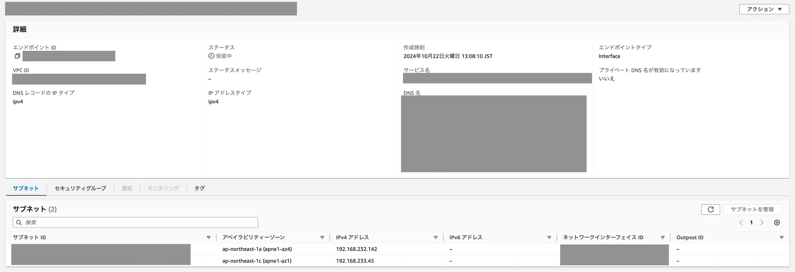
Task: Sort by アベイラビリティーゾーン column arrow
Action: 322,237
